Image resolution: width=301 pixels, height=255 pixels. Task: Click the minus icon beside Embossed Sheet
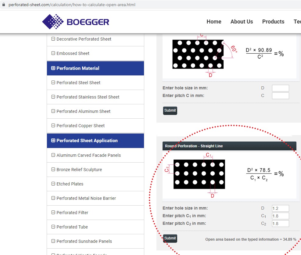[53, 53]
